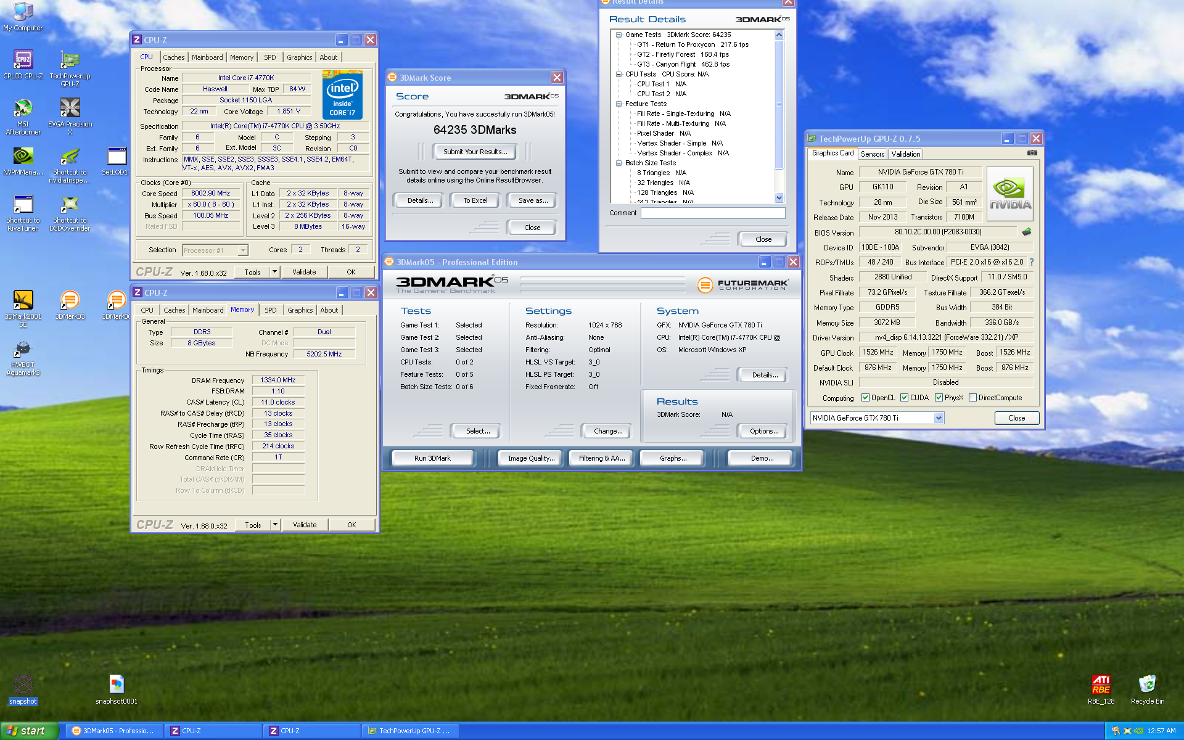
Task: Switch to Graphics tab in lower CPU-Z
Action: pyautogui.click(x=300, y=310)
